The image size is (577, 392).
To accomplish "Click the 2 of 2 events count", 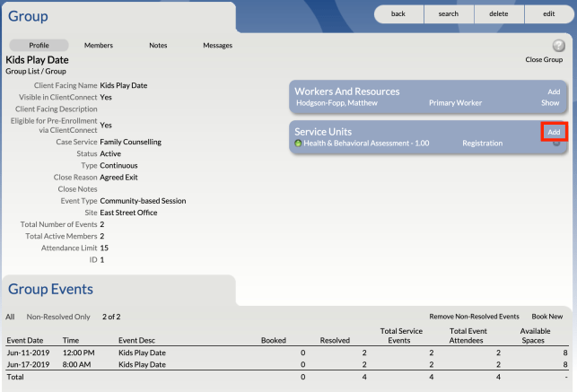I will (x=111, y=317).
